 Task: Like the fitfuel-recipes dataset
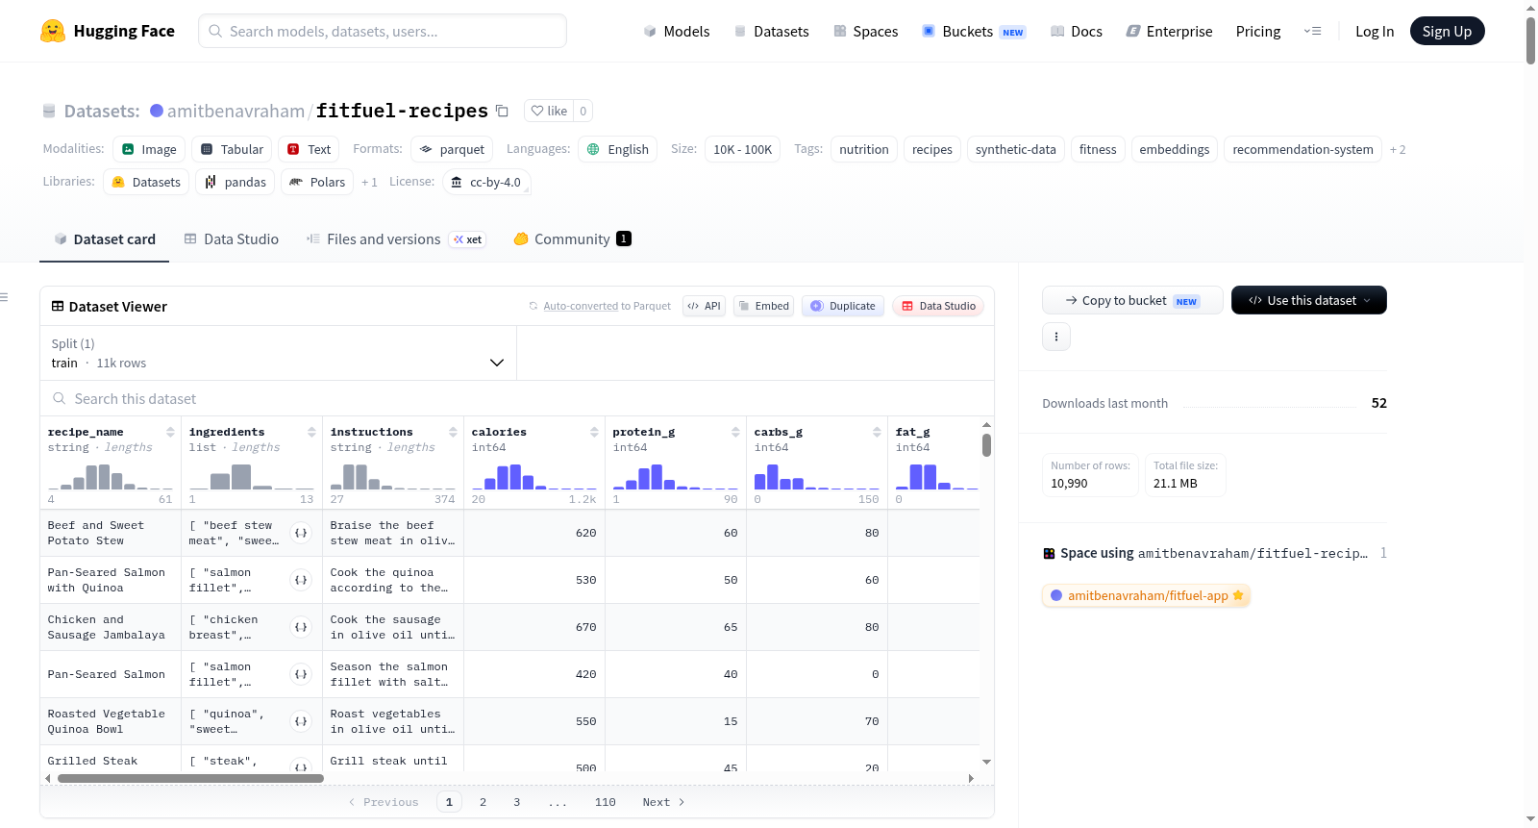click(x=549, y=111)
